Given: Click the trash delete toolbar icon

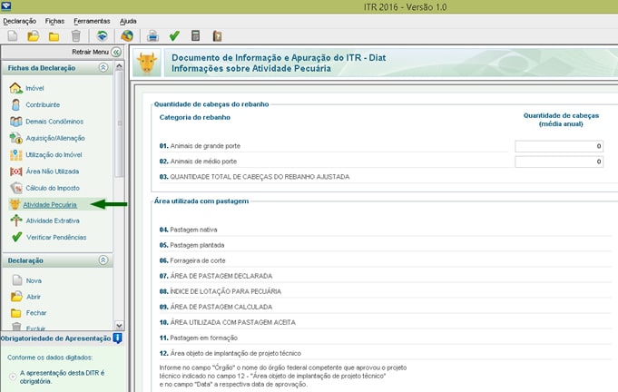Looking at the screenshot, I should tap(75, 36).
